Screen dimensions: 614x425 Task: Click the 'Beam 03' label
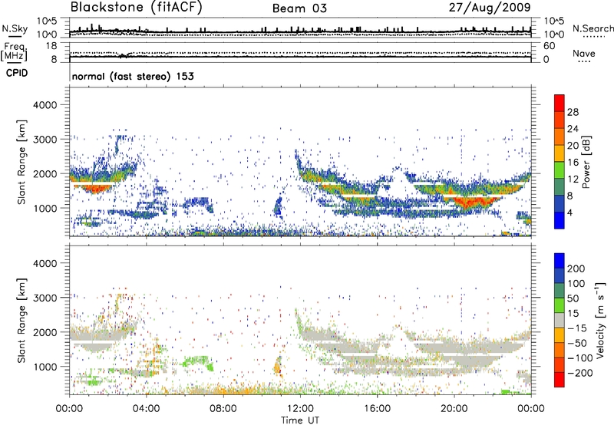299,8
